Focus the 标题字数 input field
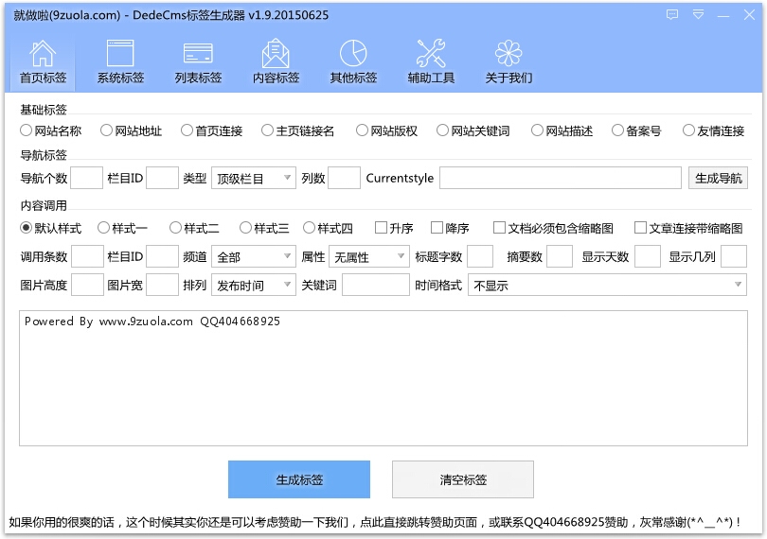 click(x=480, y=256)
